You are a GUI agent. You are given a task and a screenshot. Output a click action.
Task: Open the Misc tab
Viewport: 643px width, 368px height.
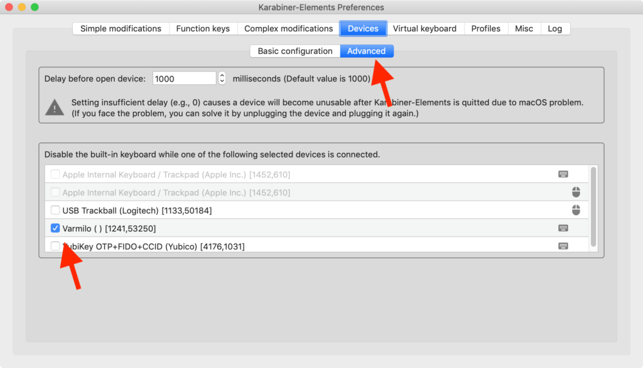(x=524, y=29)
